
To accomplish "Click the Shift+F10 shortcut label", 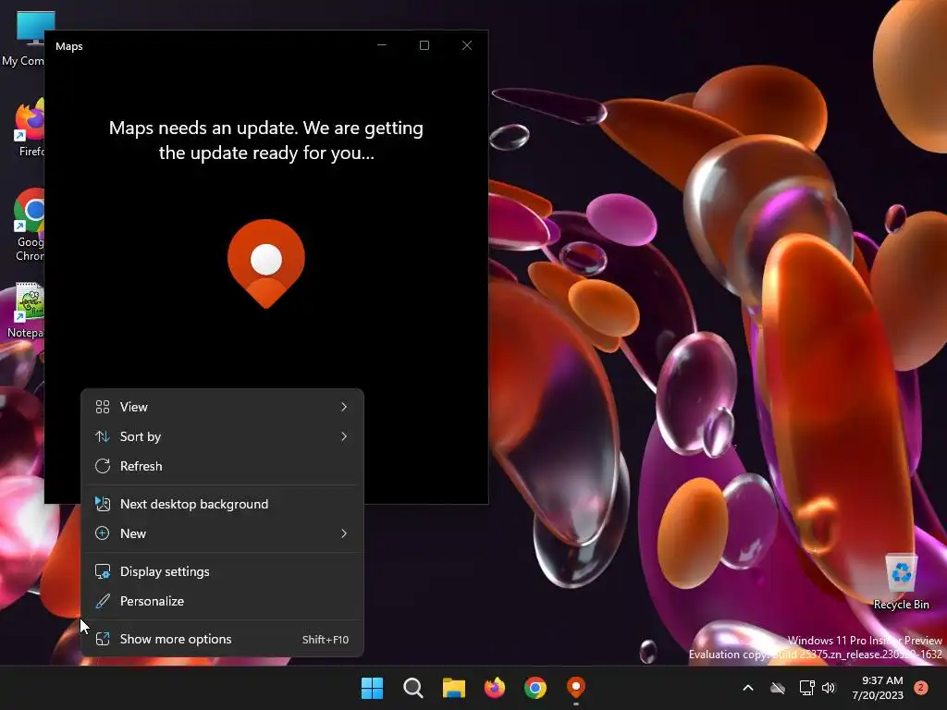I will (x=326, y=640).
